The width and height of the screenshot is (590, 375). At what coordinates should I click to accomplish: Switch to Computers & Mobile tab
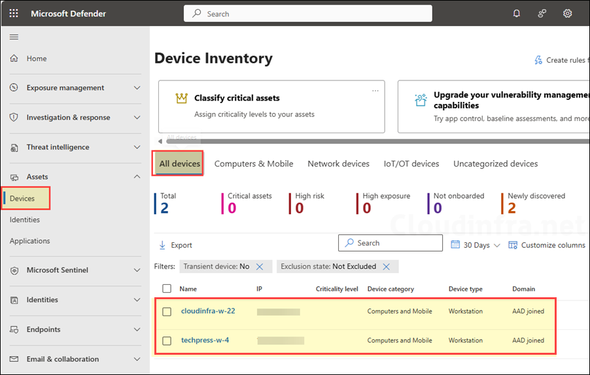[254, 164]
